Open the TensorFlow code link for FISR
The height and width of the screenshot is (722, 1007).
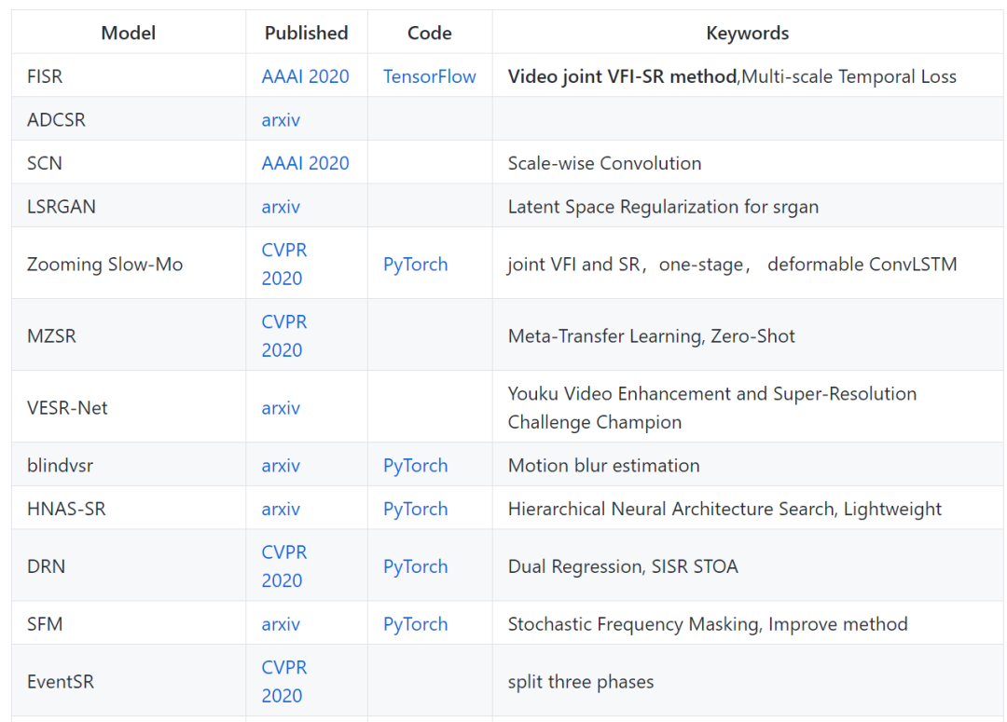429,76
